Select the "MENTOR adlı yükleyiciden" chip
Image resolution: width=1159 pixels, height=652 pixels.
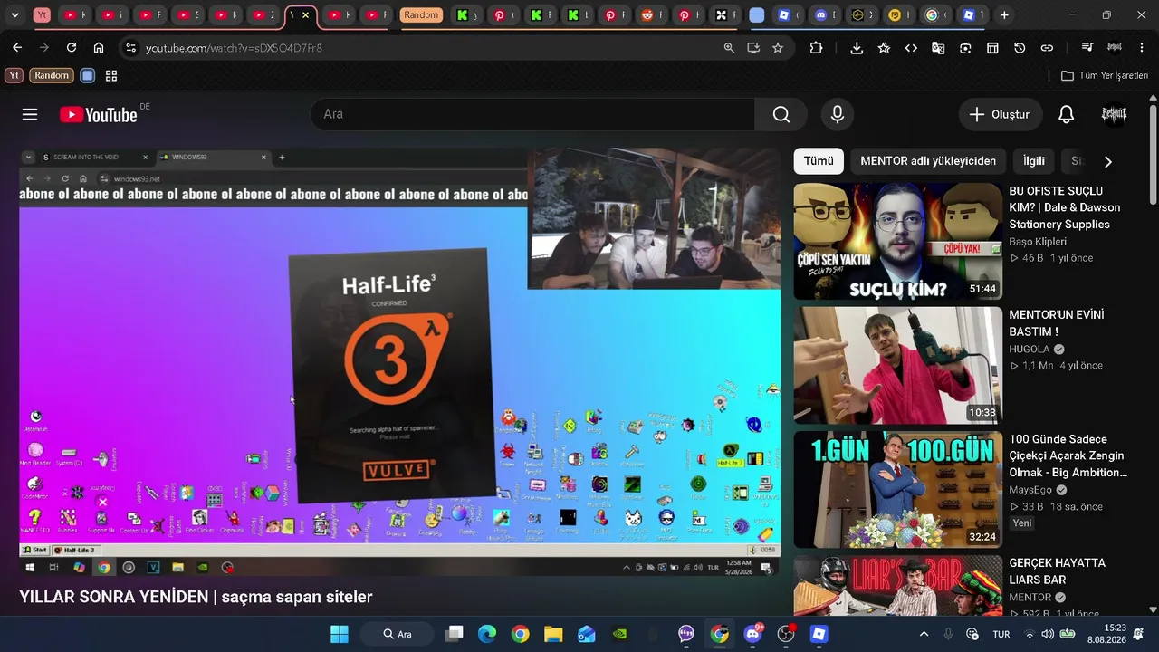pyautogui.click(x=928, y=161)
